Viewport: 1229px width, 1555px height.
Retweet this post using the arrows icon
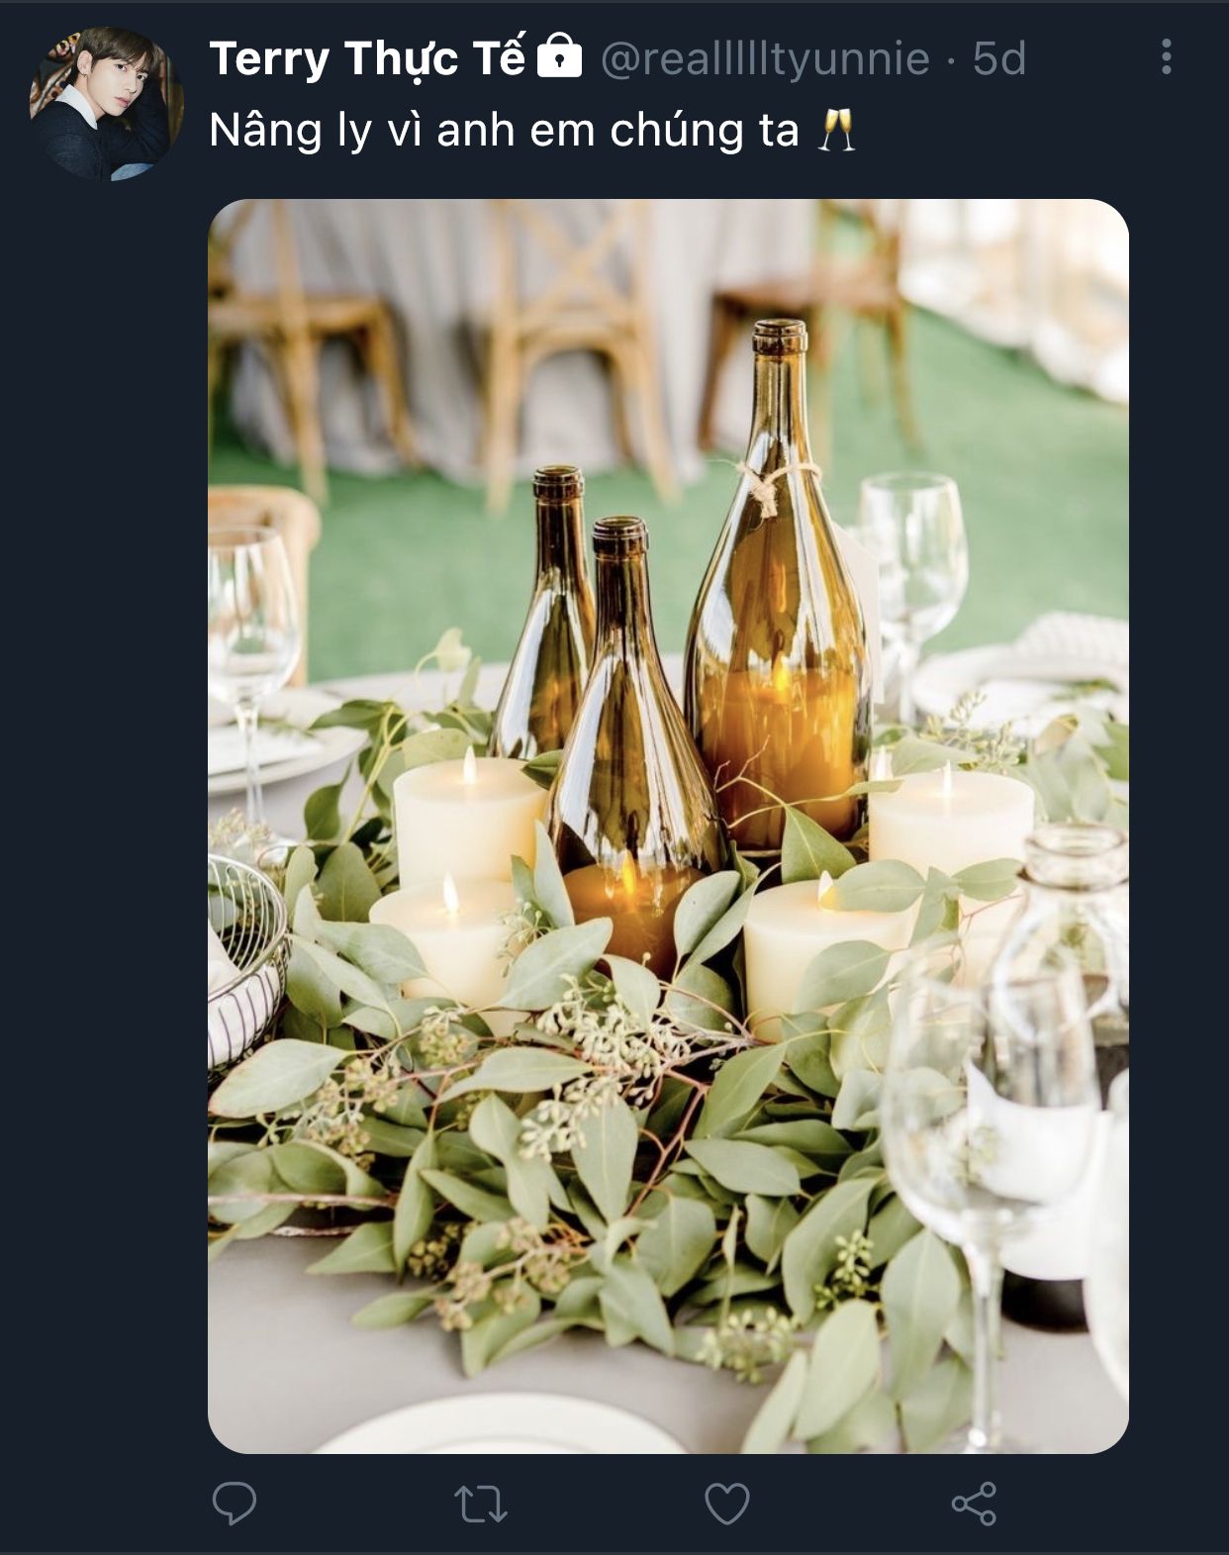click(x=481, y=1504)
